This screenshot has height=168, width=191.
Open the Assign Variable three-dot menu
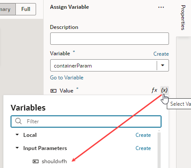[161, 7]
